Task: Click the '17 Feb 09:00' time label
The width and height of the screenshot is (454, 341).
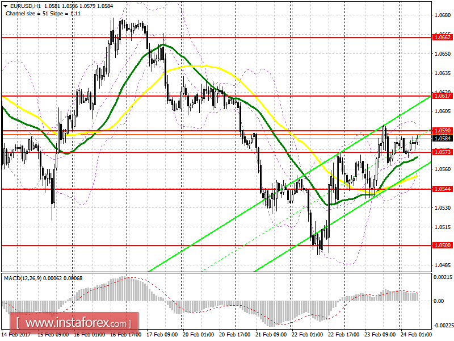Action: click(x=162, y=334)
